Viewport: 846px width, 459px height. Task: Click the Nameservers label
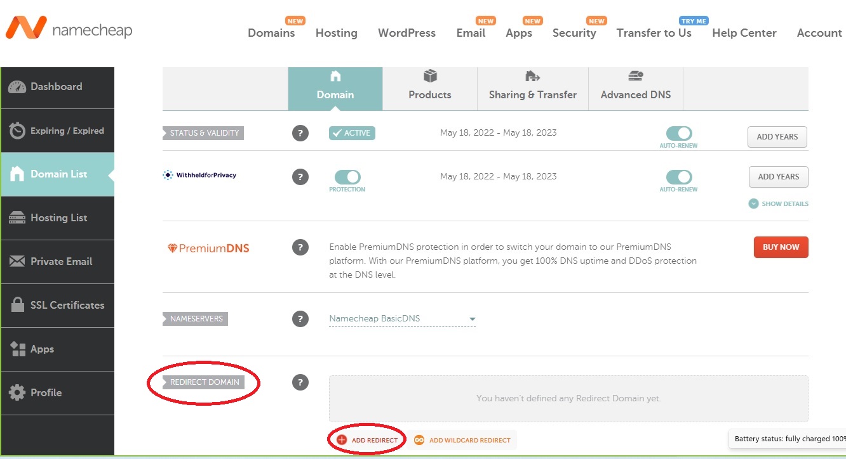[196, 319]
